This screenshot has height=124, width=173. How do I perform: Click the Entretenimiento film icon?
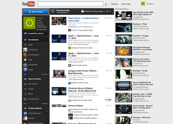pyautogui.click(x=25, y=99)
